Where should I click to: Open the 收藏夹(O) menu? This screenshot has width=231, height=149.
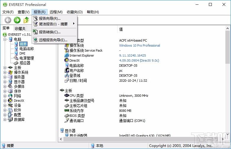[x=75, y=12]
